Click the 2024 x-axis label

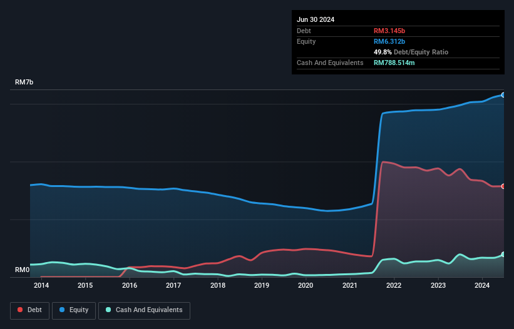point(482,285)
